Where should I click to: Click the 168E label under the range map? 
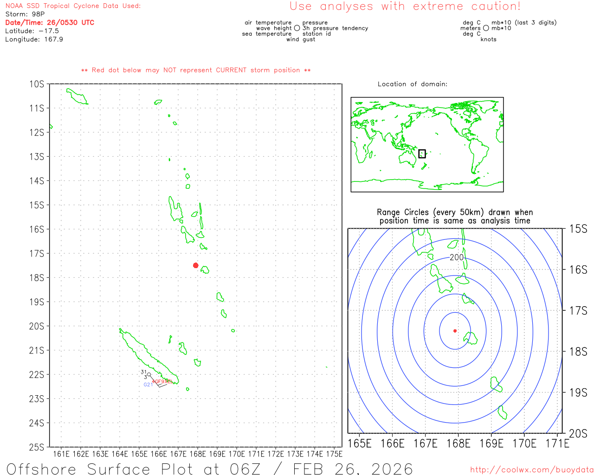click(458, 444)
